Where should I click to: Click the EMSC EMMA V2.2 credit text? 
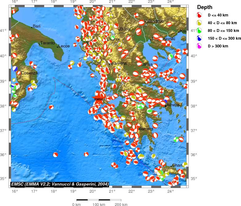tap(60, 184)
